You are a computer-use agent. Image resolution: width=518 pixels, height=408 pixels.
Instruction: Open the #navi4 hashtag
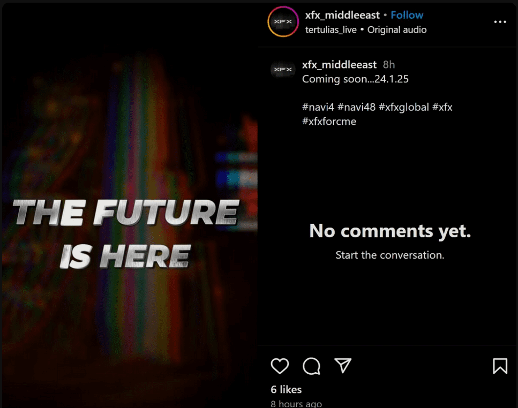pos(318,107)
